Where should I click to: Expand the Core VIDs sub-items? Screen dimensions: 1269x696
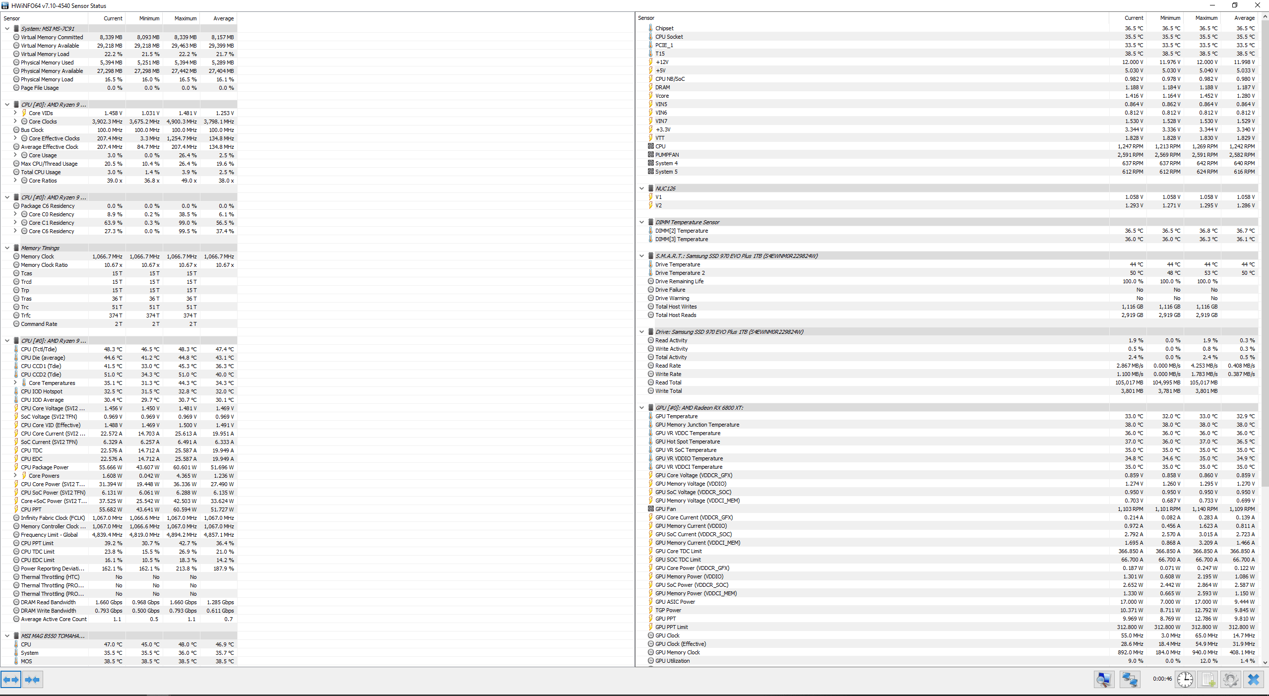point(15,113)
